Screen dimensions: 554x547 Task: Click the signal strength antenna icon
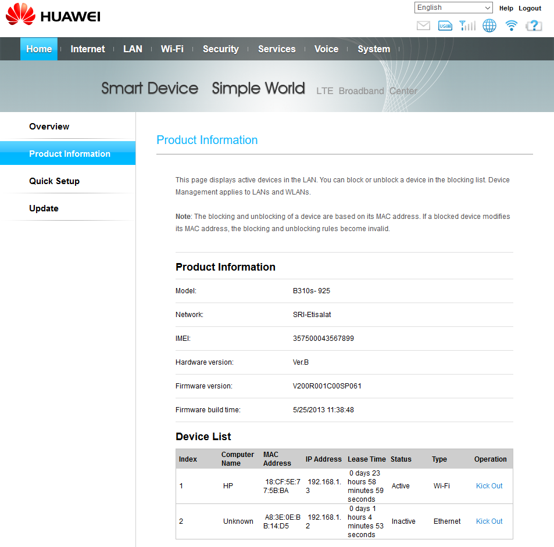pyautogui.click(x=467, y=26)
